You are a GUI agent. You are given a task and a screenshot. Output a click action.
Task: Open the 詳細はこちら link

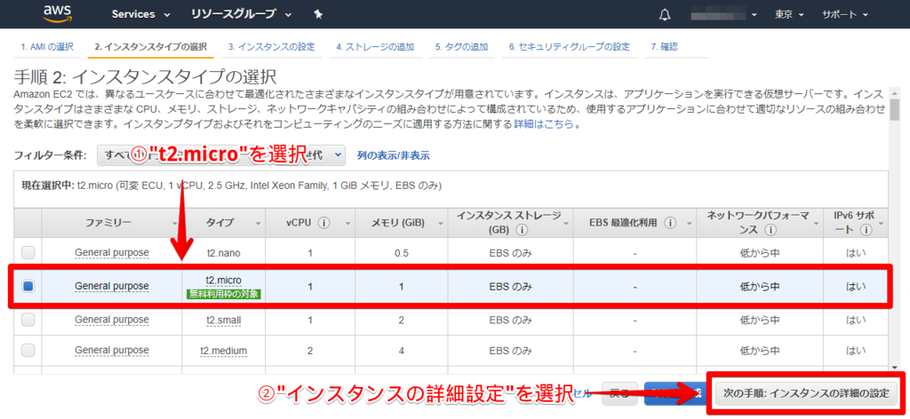click(x=543, y=124)
